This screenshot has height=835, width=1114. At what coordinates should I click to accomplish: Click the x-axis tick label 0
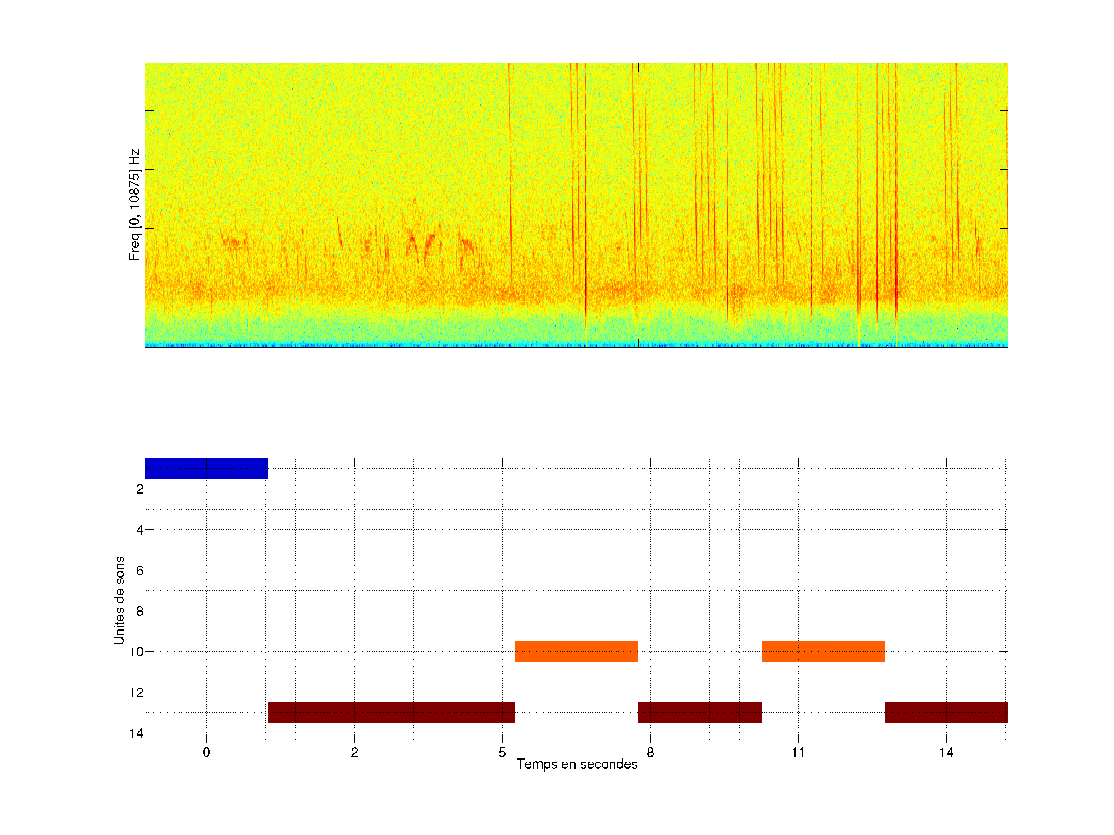point(206,752)
